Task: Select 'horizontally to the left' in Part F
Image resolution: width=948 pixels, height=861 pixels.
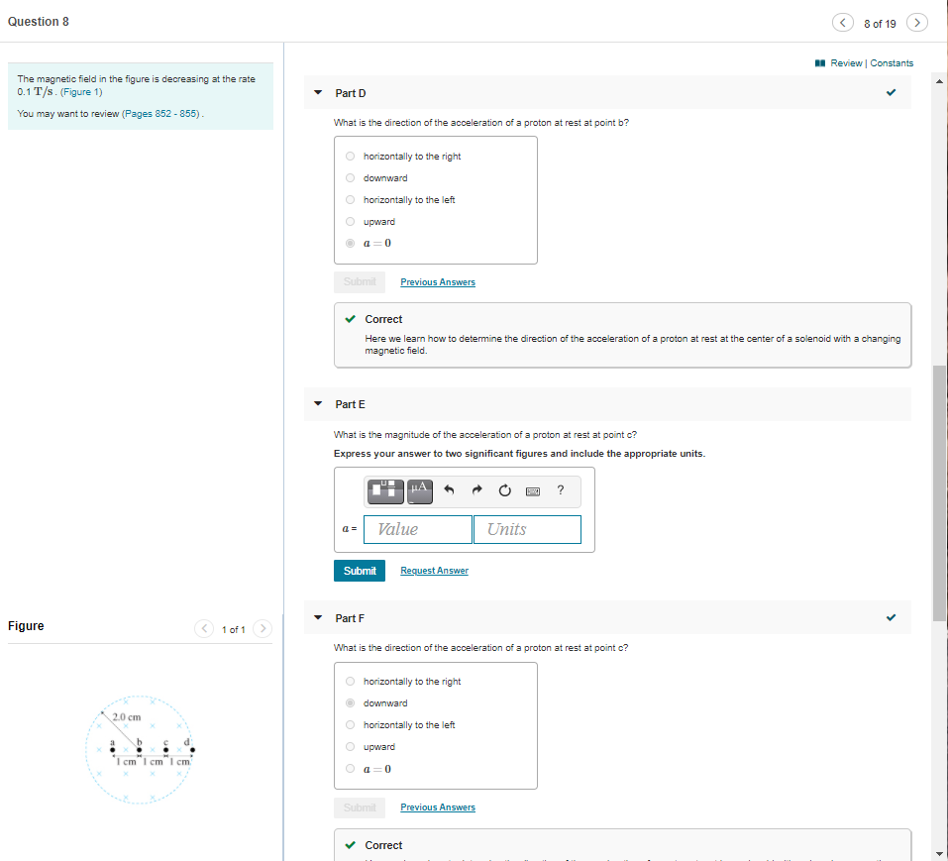Action: [x=350, y=725]
